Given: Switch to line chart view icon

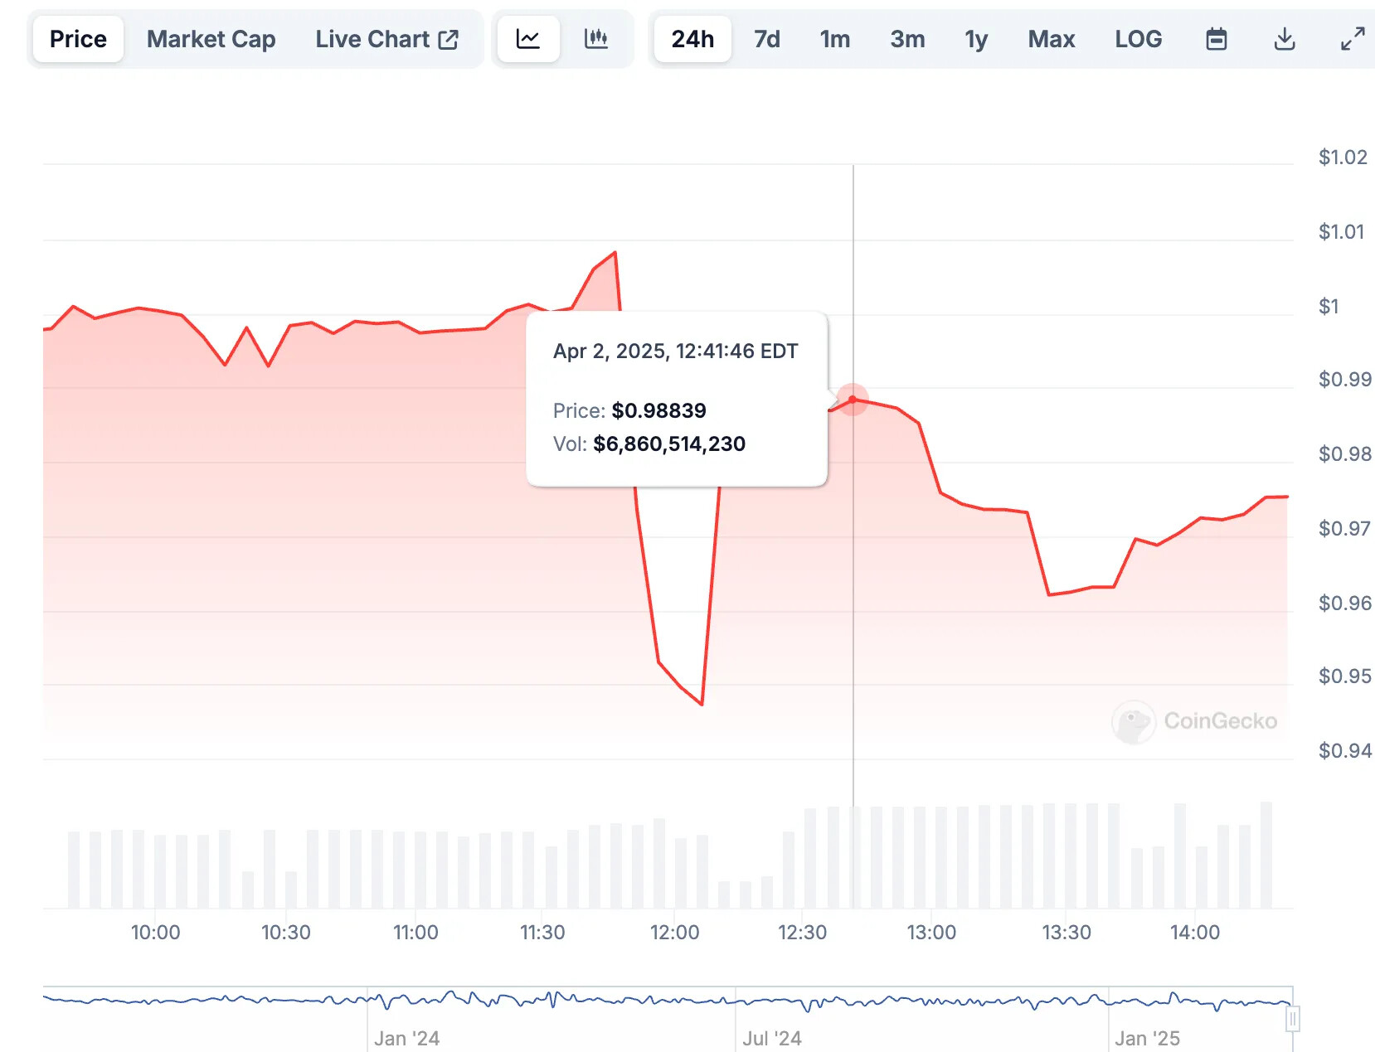Looking at the screenshot, I should [528, 39].
